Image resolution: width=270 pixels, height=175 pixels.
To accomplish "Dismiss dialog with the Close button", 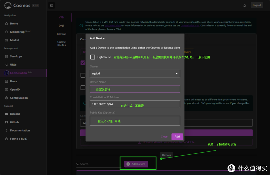I will pyautogui.click(x=164, y=136).
